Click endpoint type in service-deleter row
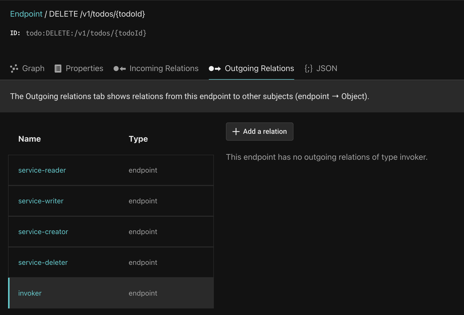Image resolution: width=464 pixels, height=315 pixels. click(x=143, y=263)
